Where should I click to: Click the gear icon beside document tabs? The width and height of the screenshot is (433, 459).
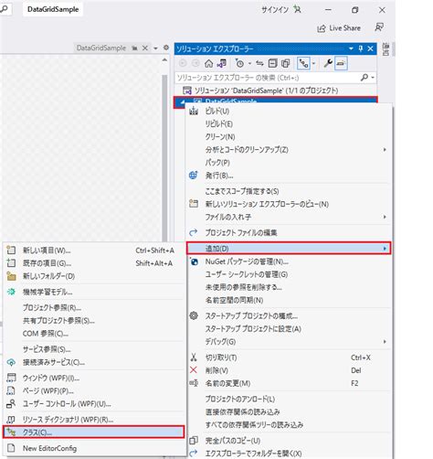(x=166, y=48)
